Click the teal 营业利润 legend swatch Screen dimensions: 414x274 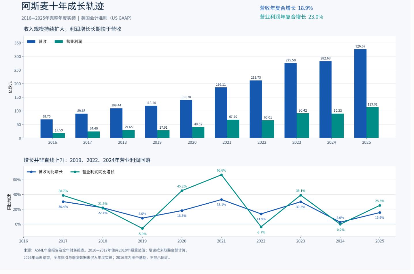point(59,42)
